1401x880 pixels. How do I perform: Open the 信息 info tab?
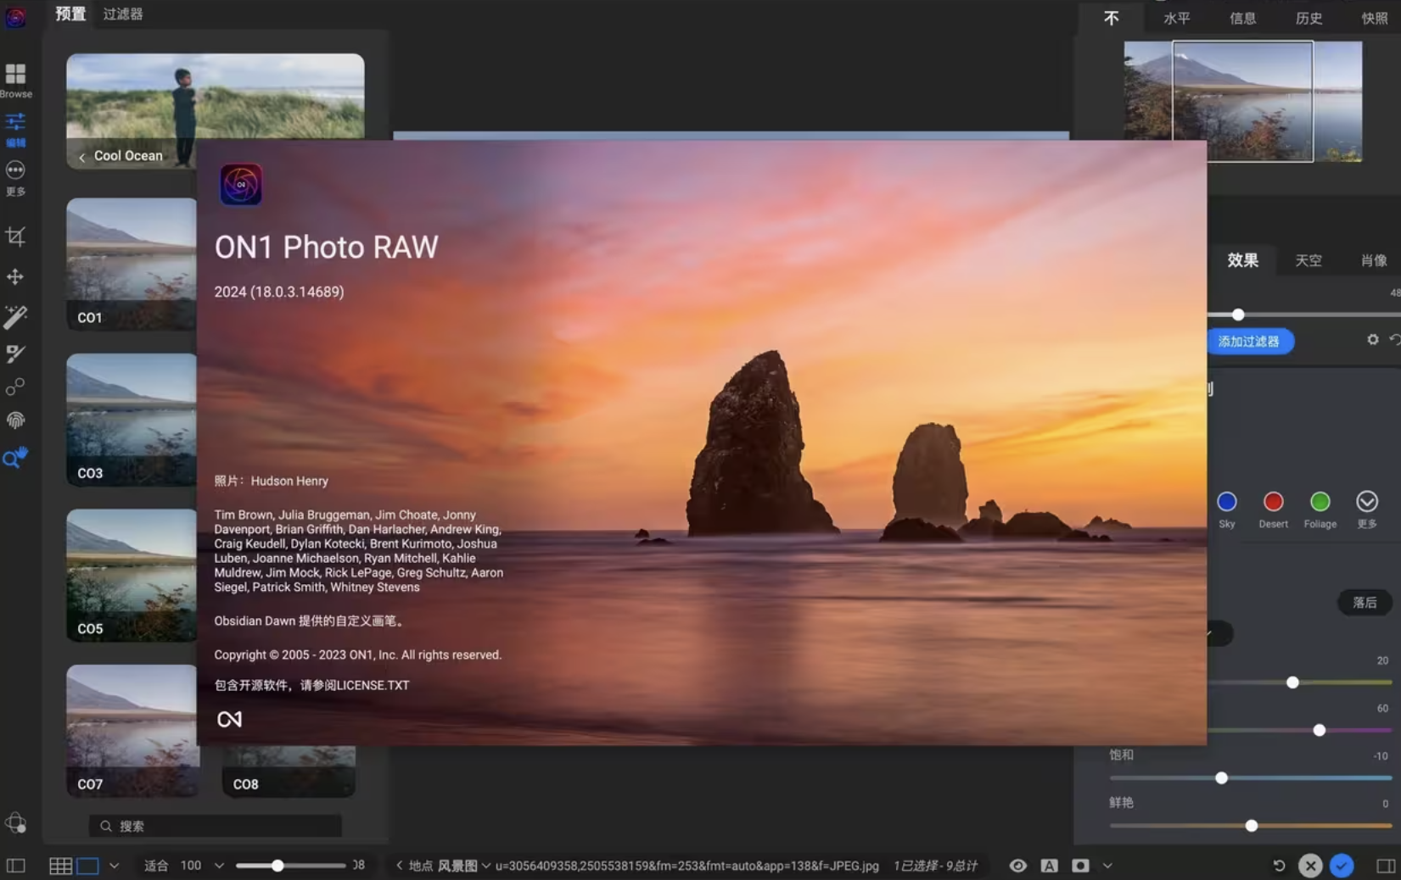click(x=1242, y=18)
